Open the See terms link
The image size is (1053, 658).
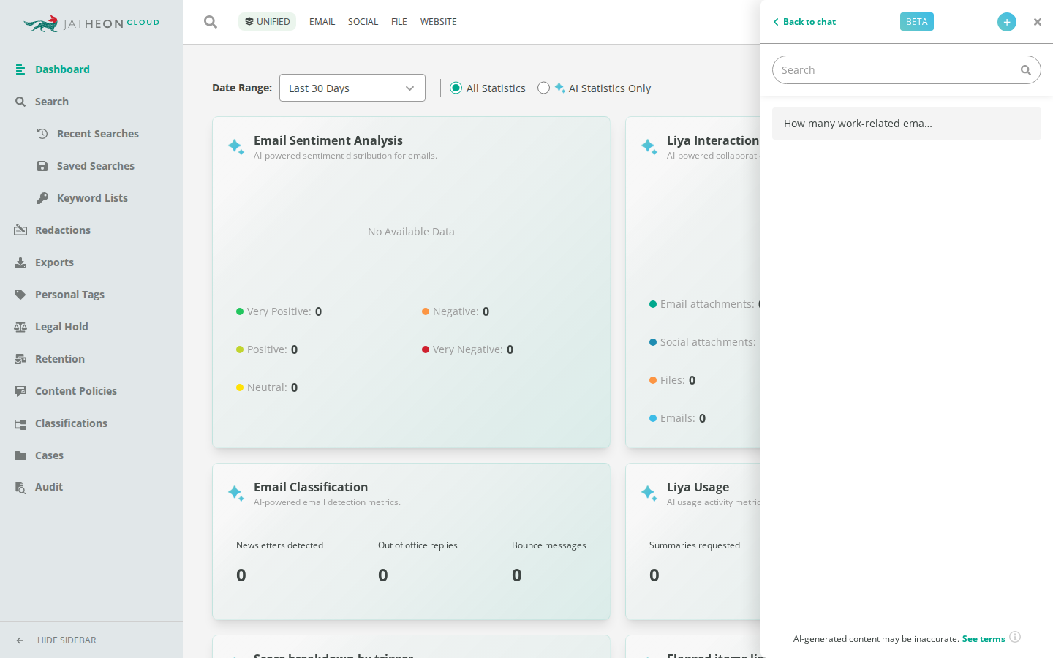984,638
